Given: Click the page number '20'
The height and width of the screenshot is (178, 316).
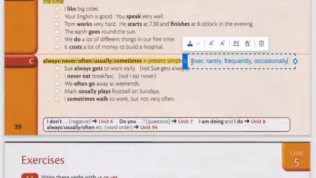Looking at the screenshot, I should click(18, 127).
